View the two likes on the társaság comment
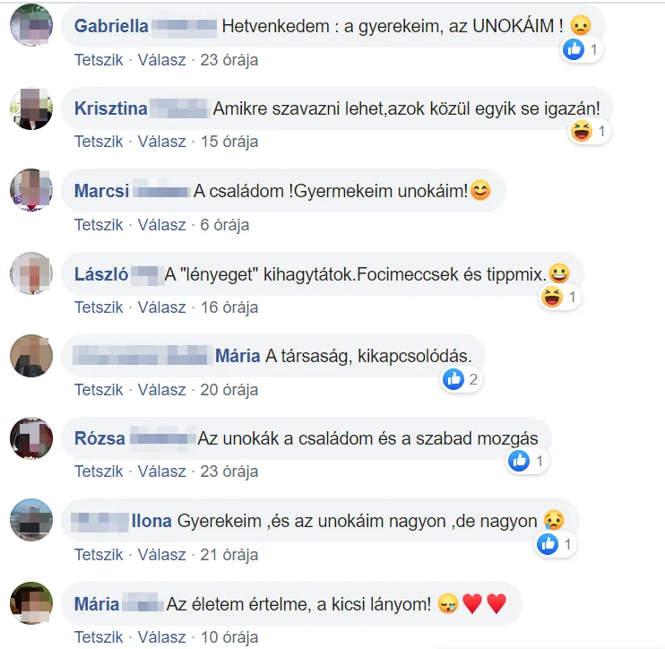The image size is (665, 649). click(x=461, y=379)
